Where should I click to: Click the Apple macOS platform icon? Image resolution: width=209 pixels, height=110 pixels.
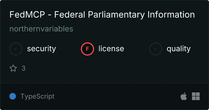[x=183, y=96]
